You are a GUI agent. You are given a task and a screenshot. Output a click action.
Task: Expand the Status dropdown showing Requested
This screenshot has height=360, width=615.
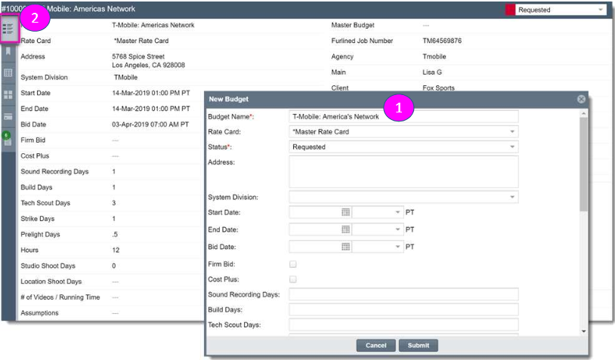(x=403, y=147)
